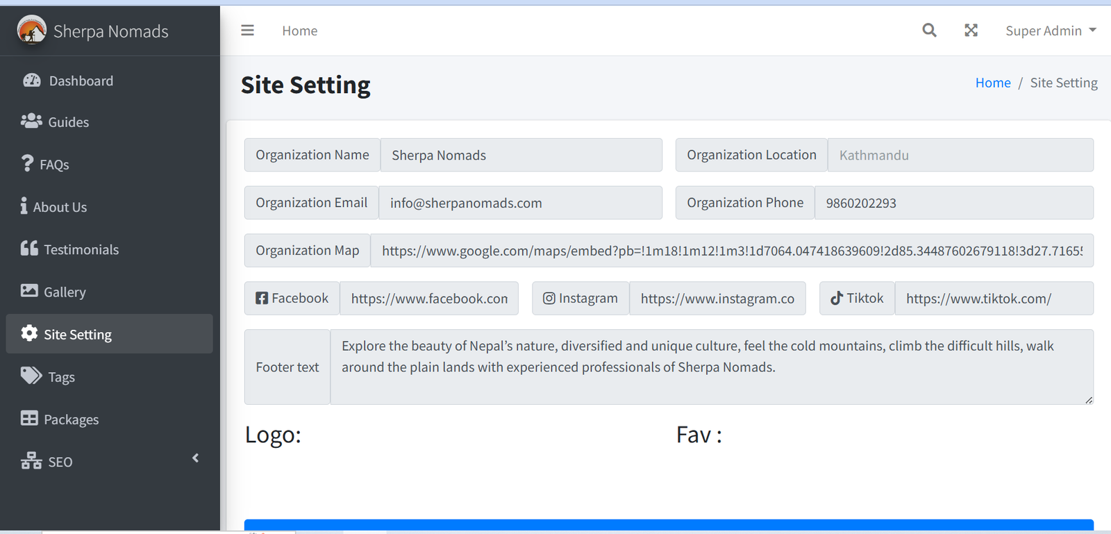This screenshot has width=1111, height=534.
Task: Click the hamburger sidebar toggle icon
Action: click(x=247, y=31)
